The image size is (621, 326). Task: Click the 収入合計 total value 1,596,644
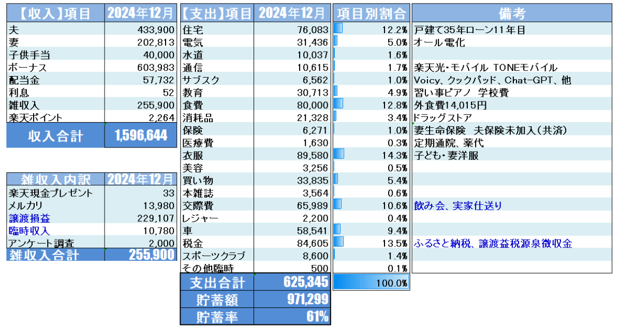pyautogui.click(x=140, y=136)
